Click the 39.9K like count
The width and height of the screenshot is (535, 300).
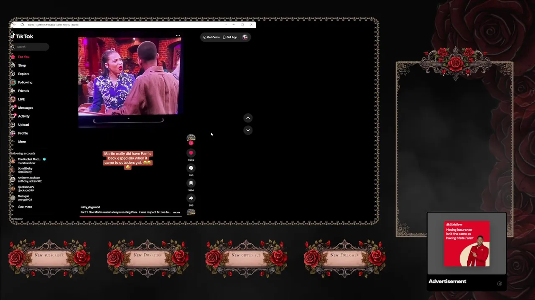191,160
